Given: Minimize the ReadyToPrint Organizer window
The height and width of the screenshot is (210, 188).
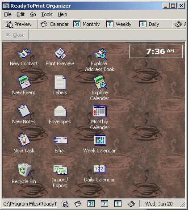Looking at the screenshot, I should click(x=166, y=6).
